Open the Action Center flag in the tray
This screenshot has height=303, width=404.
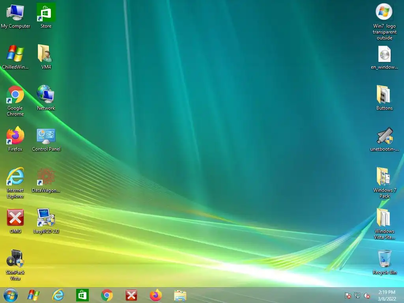click(348, 296)
